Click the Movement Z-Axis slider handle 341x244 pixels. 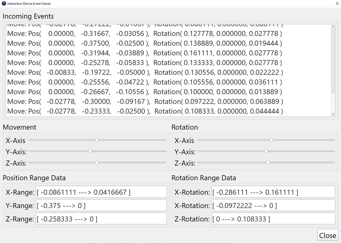[x=96, y=163]
